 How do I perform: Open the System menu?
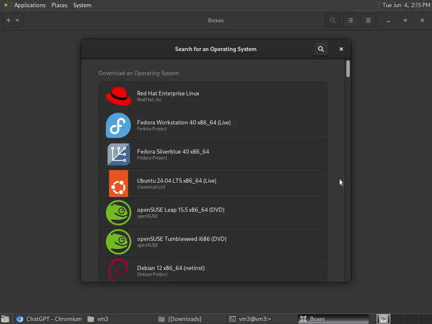click(x=82, y=5)
